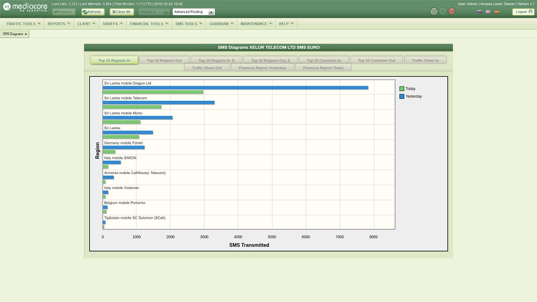Click the Close All button
The image size is (537, 302).
point(121,11)
